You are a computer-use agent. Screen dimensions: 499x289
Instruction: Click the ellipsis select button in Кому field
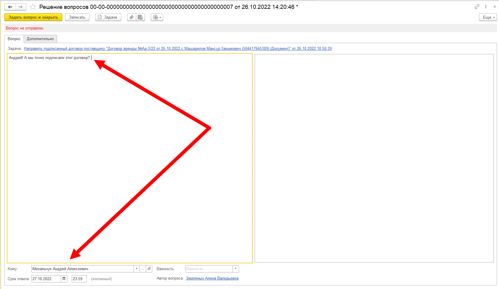(x=143, y=269)
